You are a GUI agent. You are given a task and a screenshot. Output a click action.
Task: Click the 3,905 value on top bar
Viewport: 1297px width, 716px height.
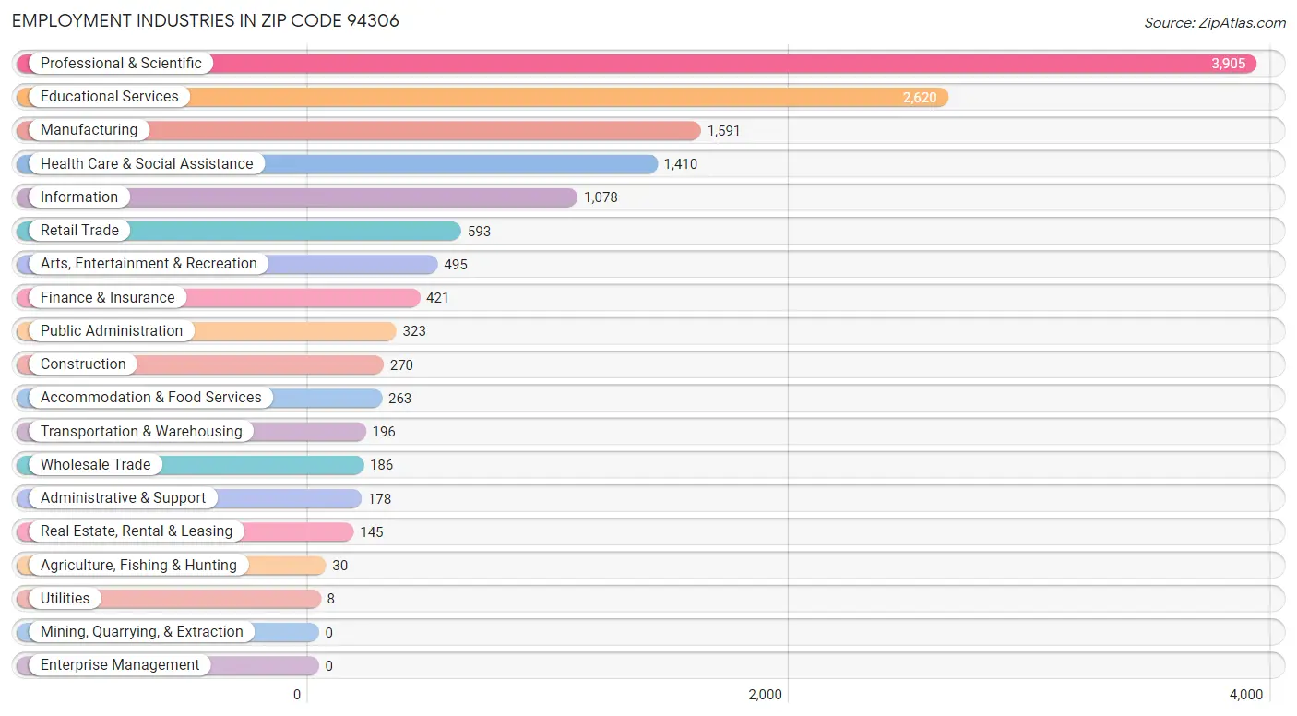point(1229,64)
